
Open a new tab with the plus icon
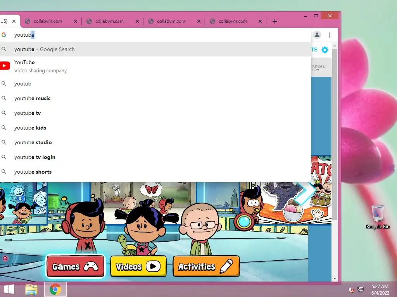point(275,22)
